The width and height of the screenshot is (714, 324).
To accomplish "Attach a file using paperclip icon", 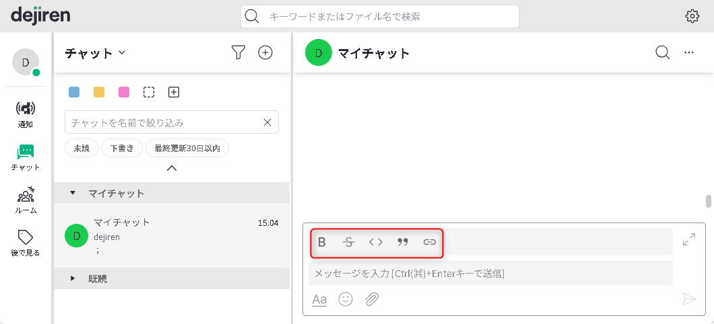I will coord(372,299).
